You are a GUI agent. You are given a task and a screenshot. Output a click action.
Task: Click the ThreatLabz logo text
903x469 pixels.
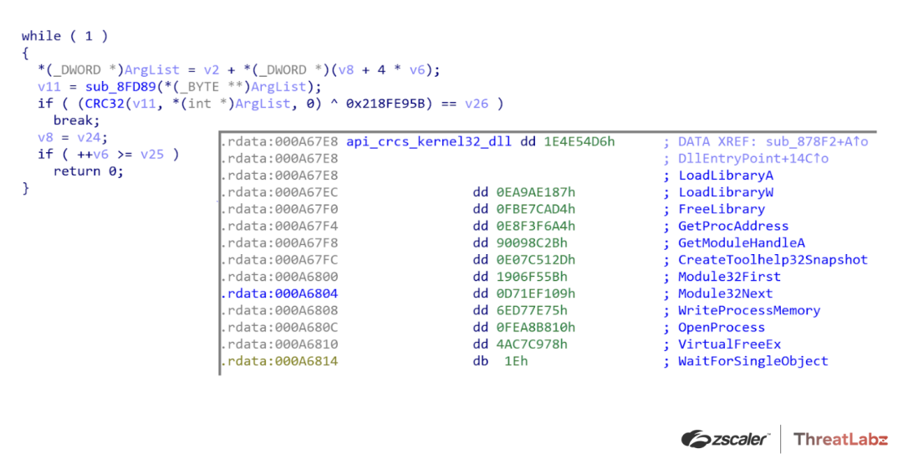[839, 439]
